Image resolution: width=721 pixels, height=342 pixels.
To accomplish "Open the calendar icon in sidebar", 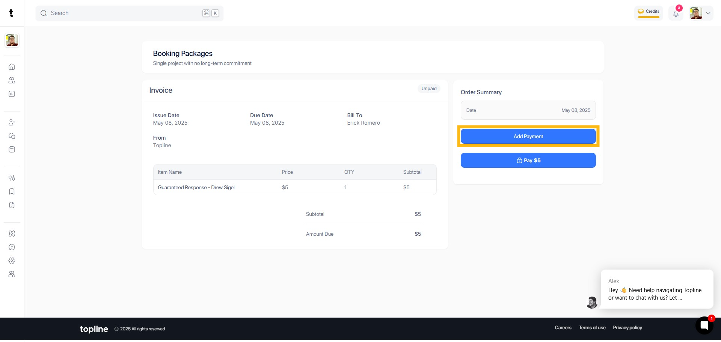I will point(12,149).
